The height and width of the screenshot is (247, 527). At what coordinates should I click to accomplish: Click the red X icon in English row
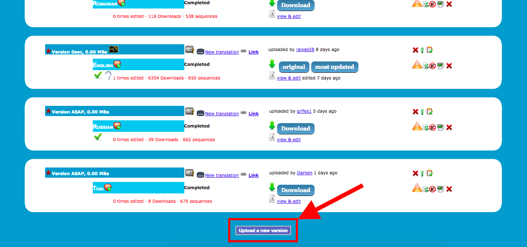click(x=449, y=65)
